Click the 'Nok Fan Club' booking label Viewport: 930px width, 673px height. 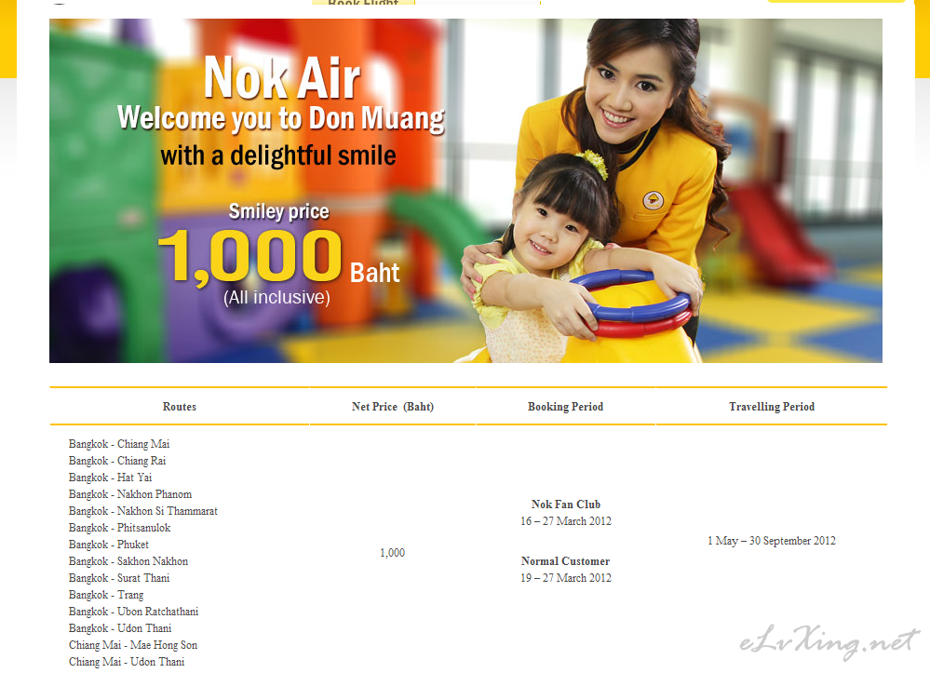pos(566,505)
